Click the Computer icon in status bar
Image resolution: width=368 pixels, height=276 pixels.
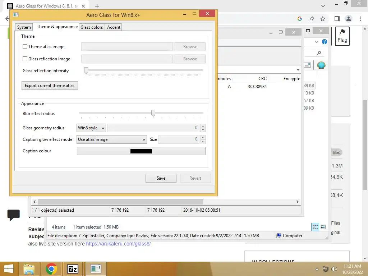click(x=279, y=236)
